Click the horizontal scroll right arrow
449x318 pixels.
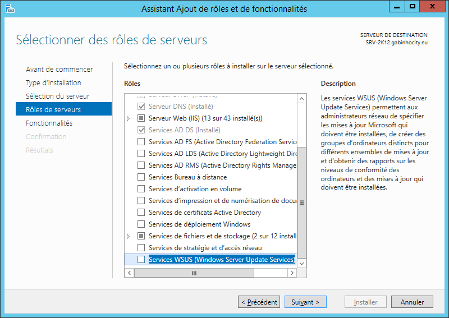point(292,273)
